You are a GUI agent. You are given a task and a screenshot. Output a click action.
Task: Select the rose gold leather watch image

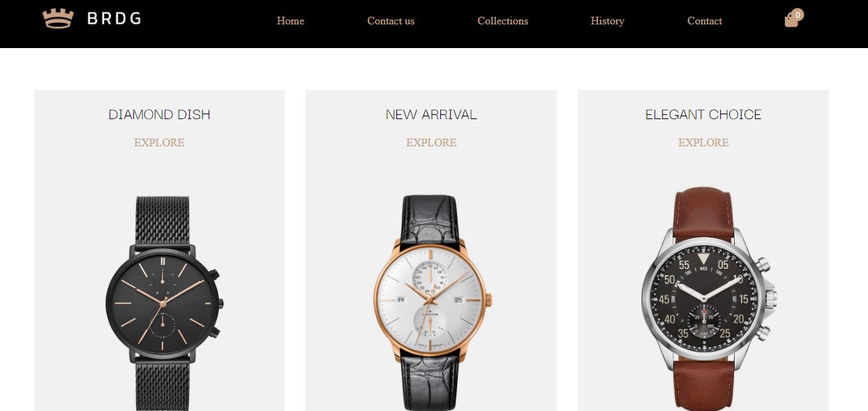[x=431, y=303]
